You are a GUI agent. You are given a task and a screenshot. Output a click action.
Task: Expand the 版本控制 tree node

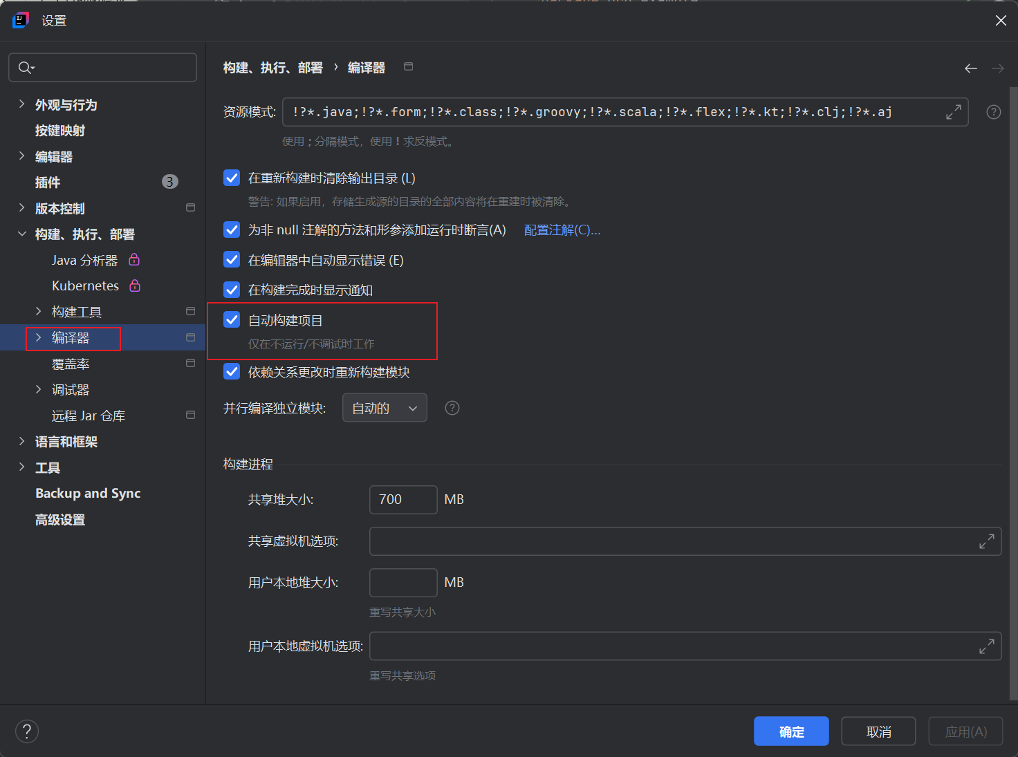pos(21,208)
